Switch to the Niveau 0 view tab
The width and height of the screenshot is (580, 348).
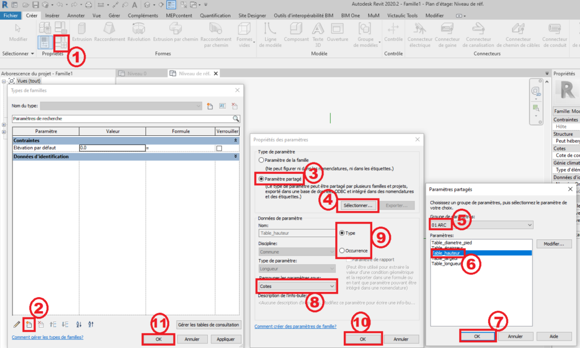pos(137,74)
